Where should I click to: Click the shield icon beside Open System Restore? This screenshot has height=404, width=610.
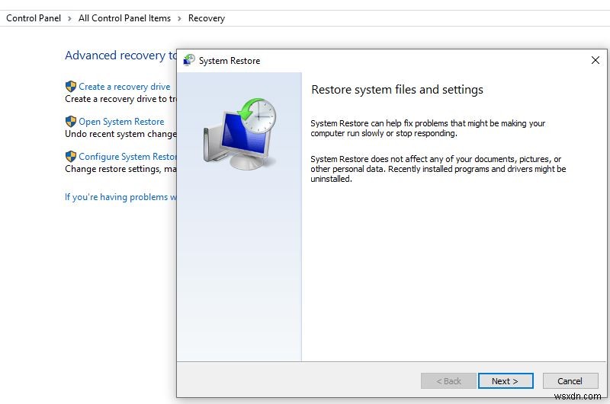pos(71,121)
